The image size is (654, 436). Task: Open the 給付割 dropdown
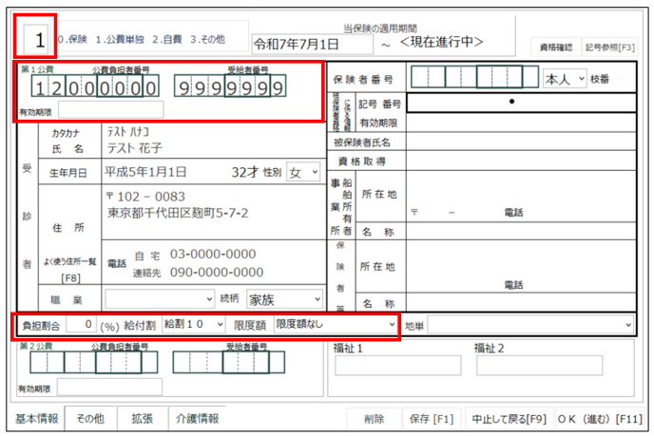pos(195,325)
